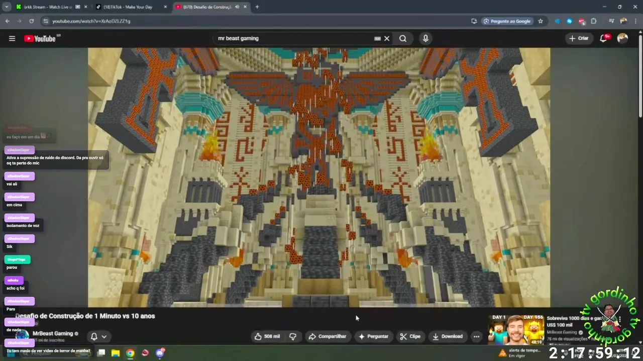Click the chat message 'acho q foi'

pos(16,288)
